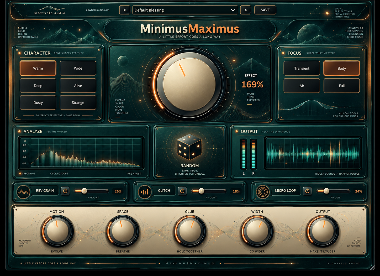
Task: Roll the Random dice icon
Action: [x=189, y=147]
